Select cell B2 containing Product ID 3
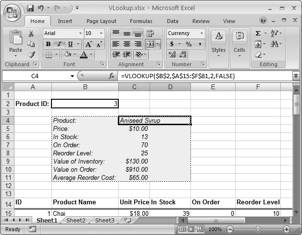Viewport: 302px width, 235px height. pos(85,104)
